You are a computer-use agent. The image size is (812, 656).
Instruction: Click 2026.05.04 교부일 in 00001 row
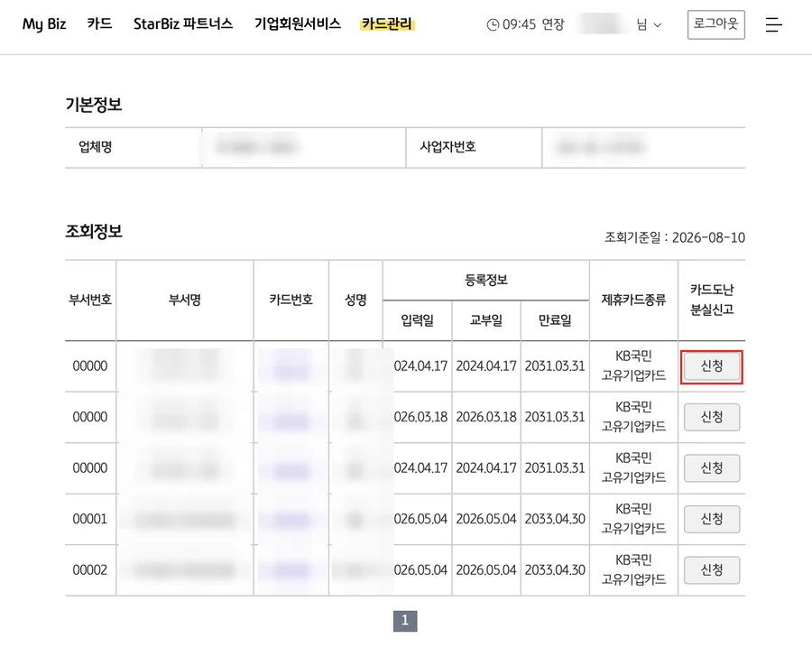(x=485, y=519)
